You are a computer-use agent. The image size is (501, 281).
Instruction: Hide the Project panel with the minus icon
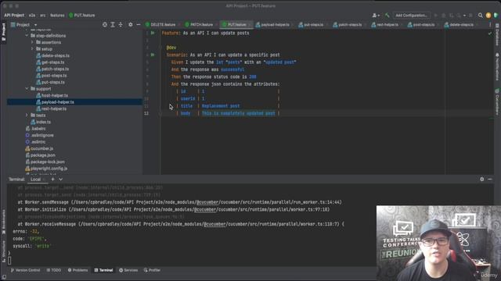(x=139, y=24)
